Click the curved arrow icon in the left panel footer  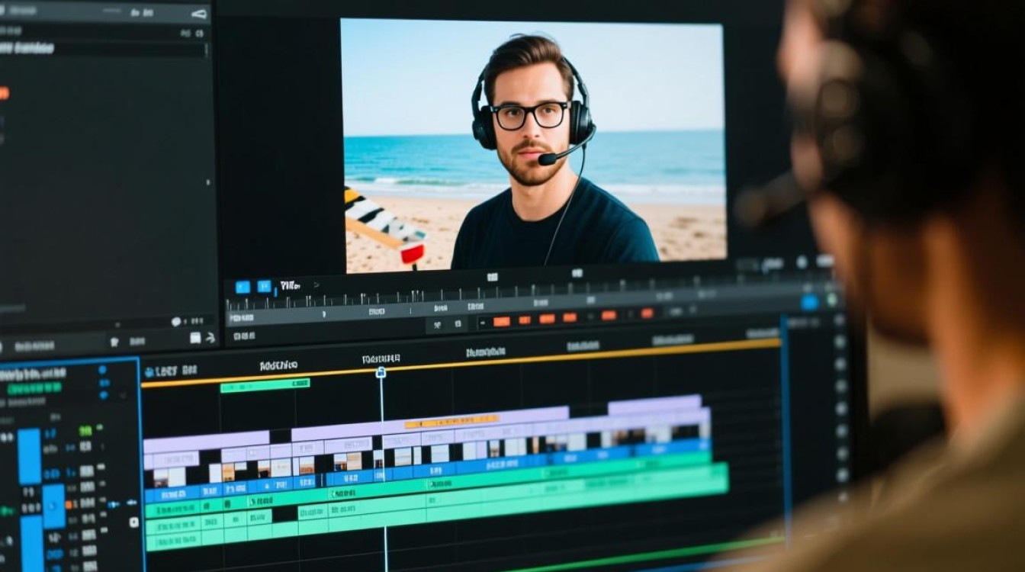[x=210, y=337]
